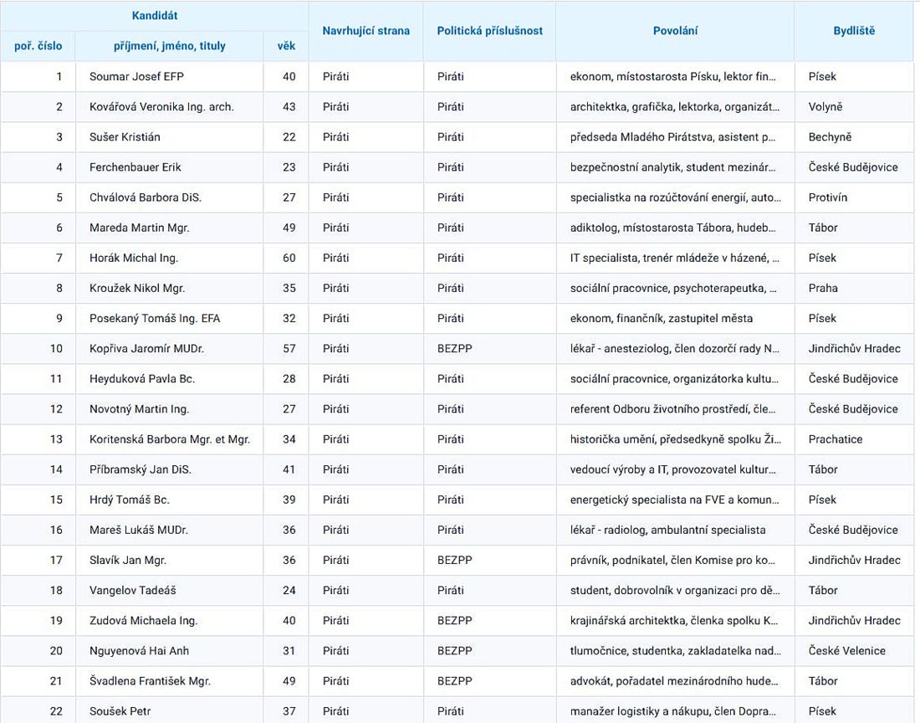The width and height of the screenshot is (920, 723).
Task: Click row for 'Kovářová Veronika Ing. arch.'
Action: pyautogui.click(x=161, y=107)
